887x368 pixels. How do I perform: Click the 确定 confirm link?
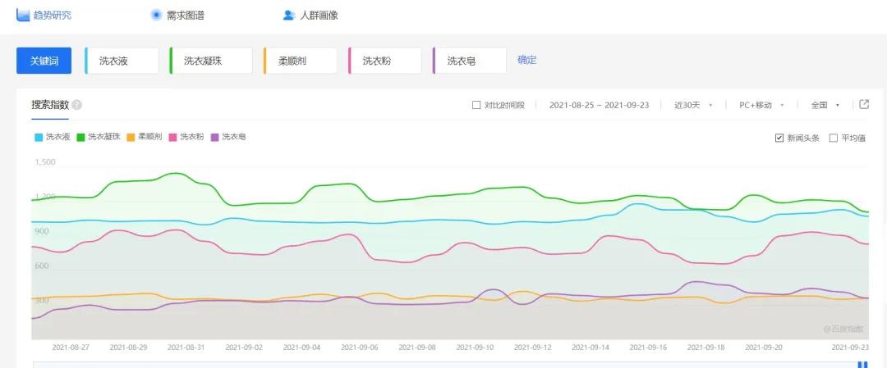click(526, 60)
